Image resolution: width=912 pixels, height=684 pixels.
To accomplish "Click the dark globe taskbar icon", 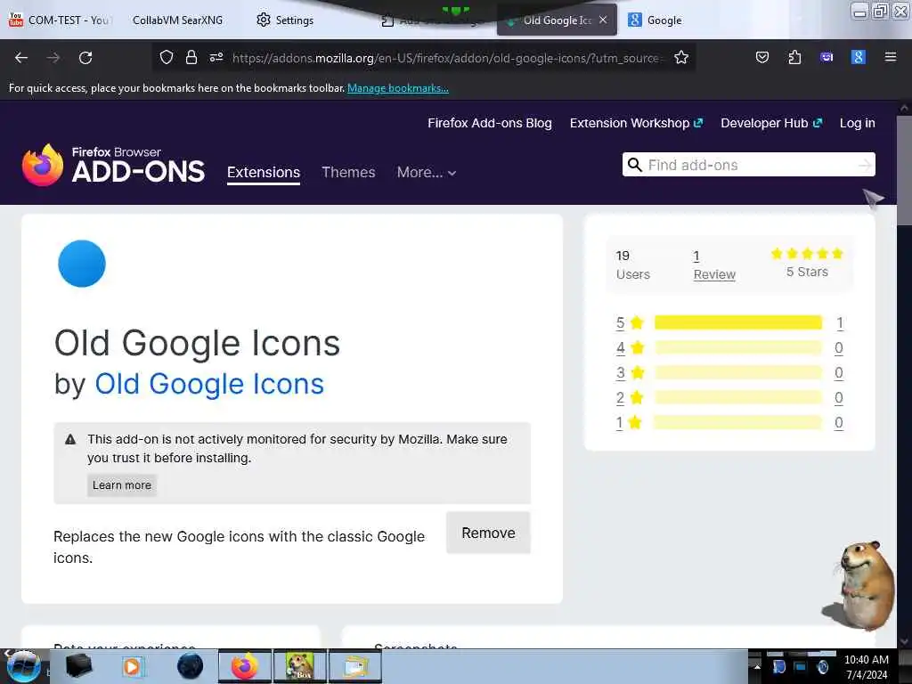I will coord(190,666).
